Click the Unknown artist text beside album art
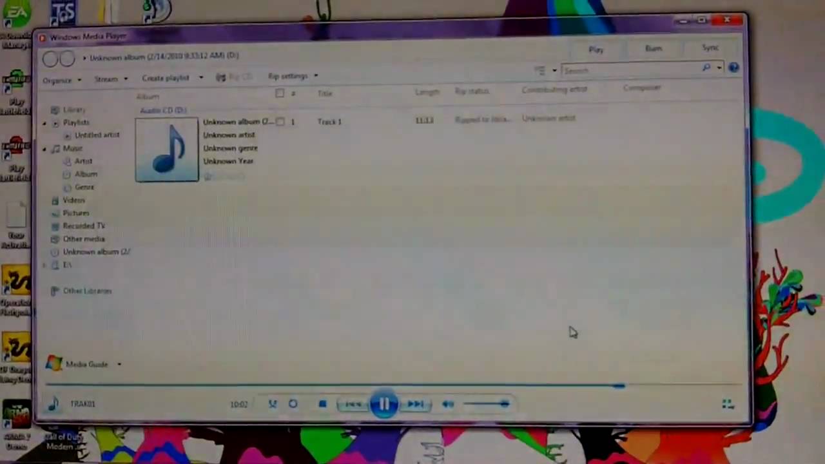The height and width of the screenshot is (464, 825). pos(229,135)
